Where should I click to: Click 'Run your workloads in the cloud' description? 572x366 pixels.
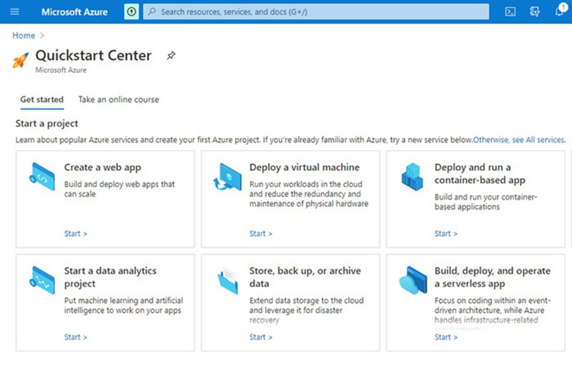pyautogui.click(x=309, y=194)
